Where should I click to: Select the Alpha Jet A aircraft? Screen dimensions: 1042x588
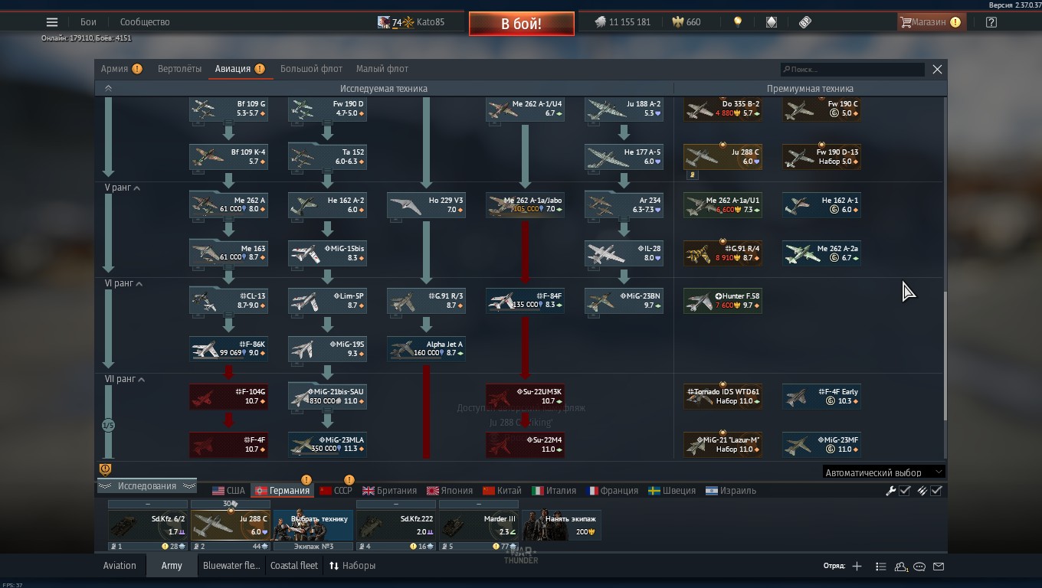(426, 349)
